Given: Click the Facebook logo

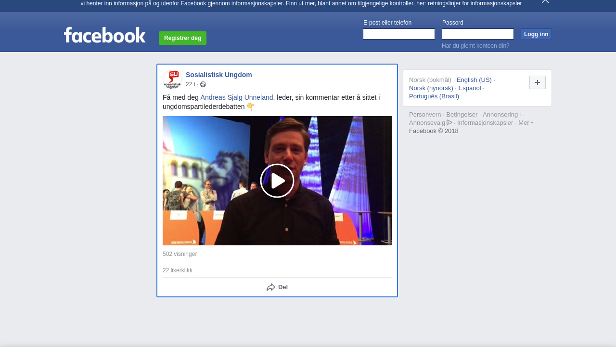Looking at the screenshot, I should click(x=104, y=35).
